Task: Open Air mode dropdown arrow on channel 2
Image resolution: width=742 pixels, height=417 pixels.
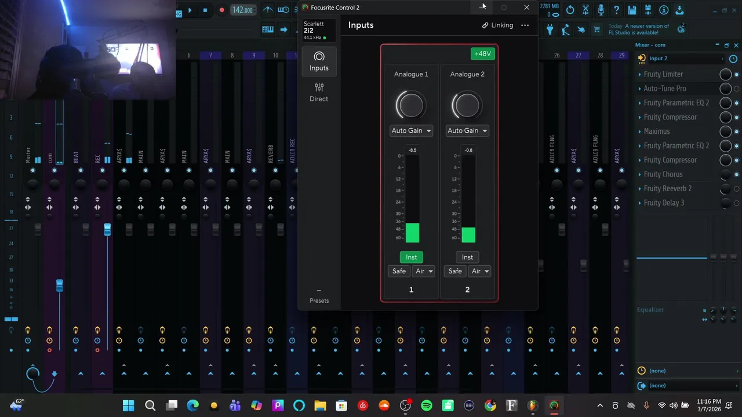Action: (x=487, y=271)
